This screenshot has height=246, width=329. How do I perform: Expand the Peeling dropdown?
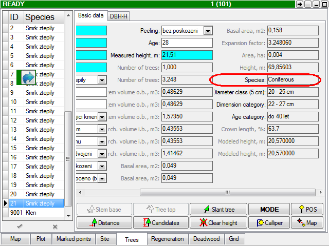pyautogui.click(x=208, y=31)
